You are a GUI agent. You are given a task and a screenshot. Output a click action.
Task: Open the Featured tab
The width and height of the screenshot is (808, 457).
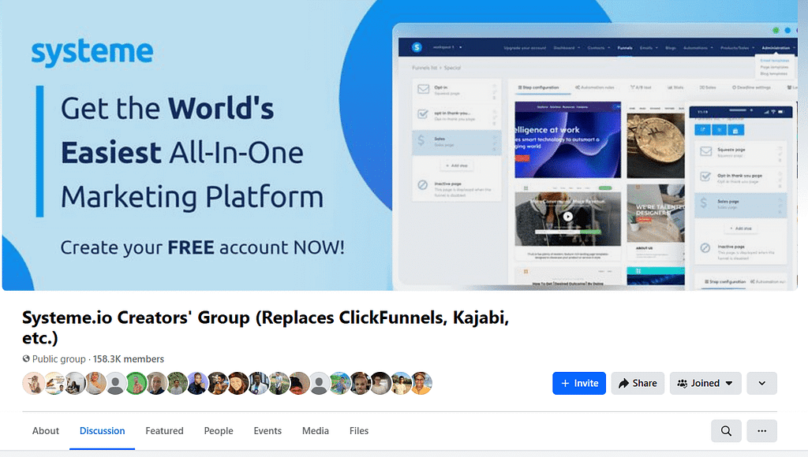point(164,431)
